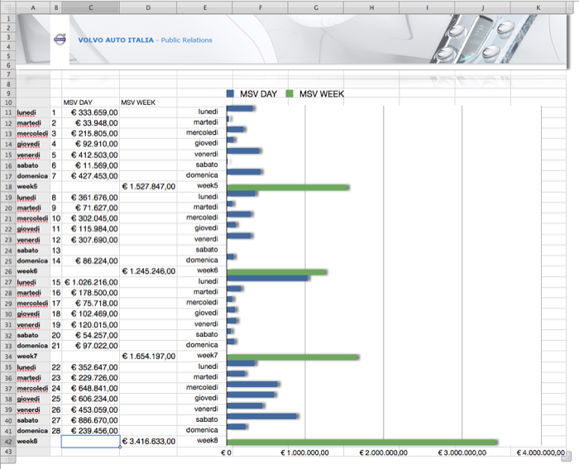Click the MSV WEEK column title cell

click(x=138, y=103)
